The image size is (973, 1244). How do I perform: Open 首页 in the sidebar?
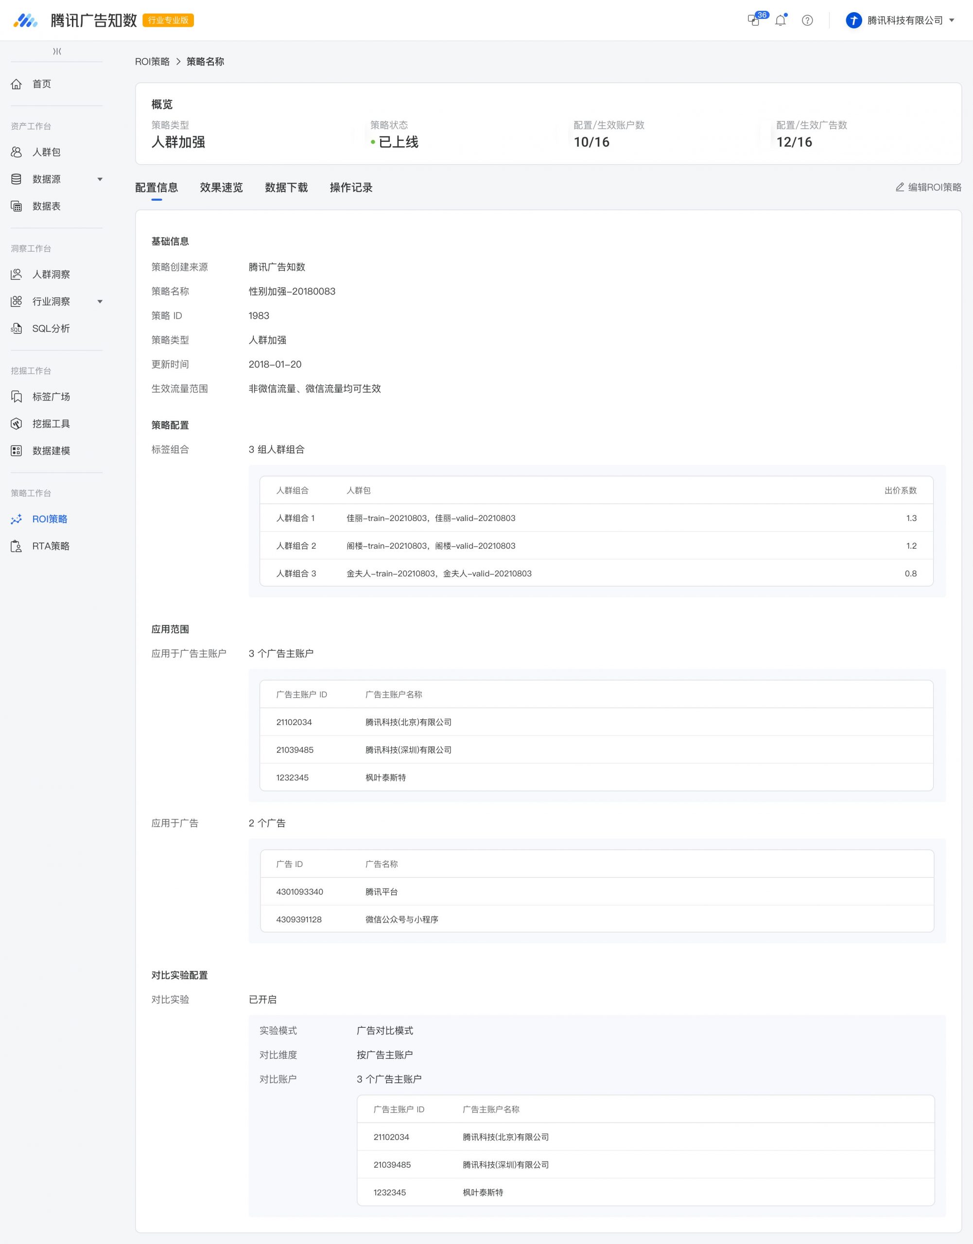pos(42,84)
